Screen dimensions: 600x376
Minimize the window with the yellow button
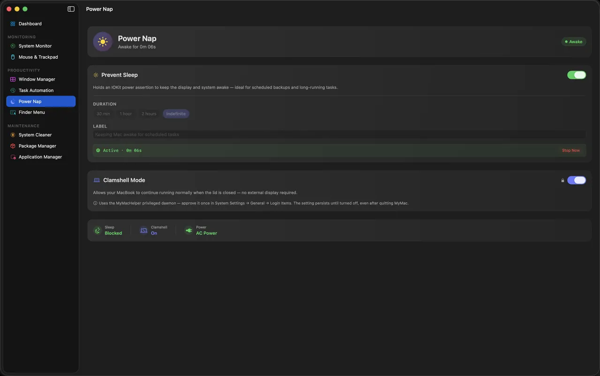pyautogui.click(x=17, y=9)
